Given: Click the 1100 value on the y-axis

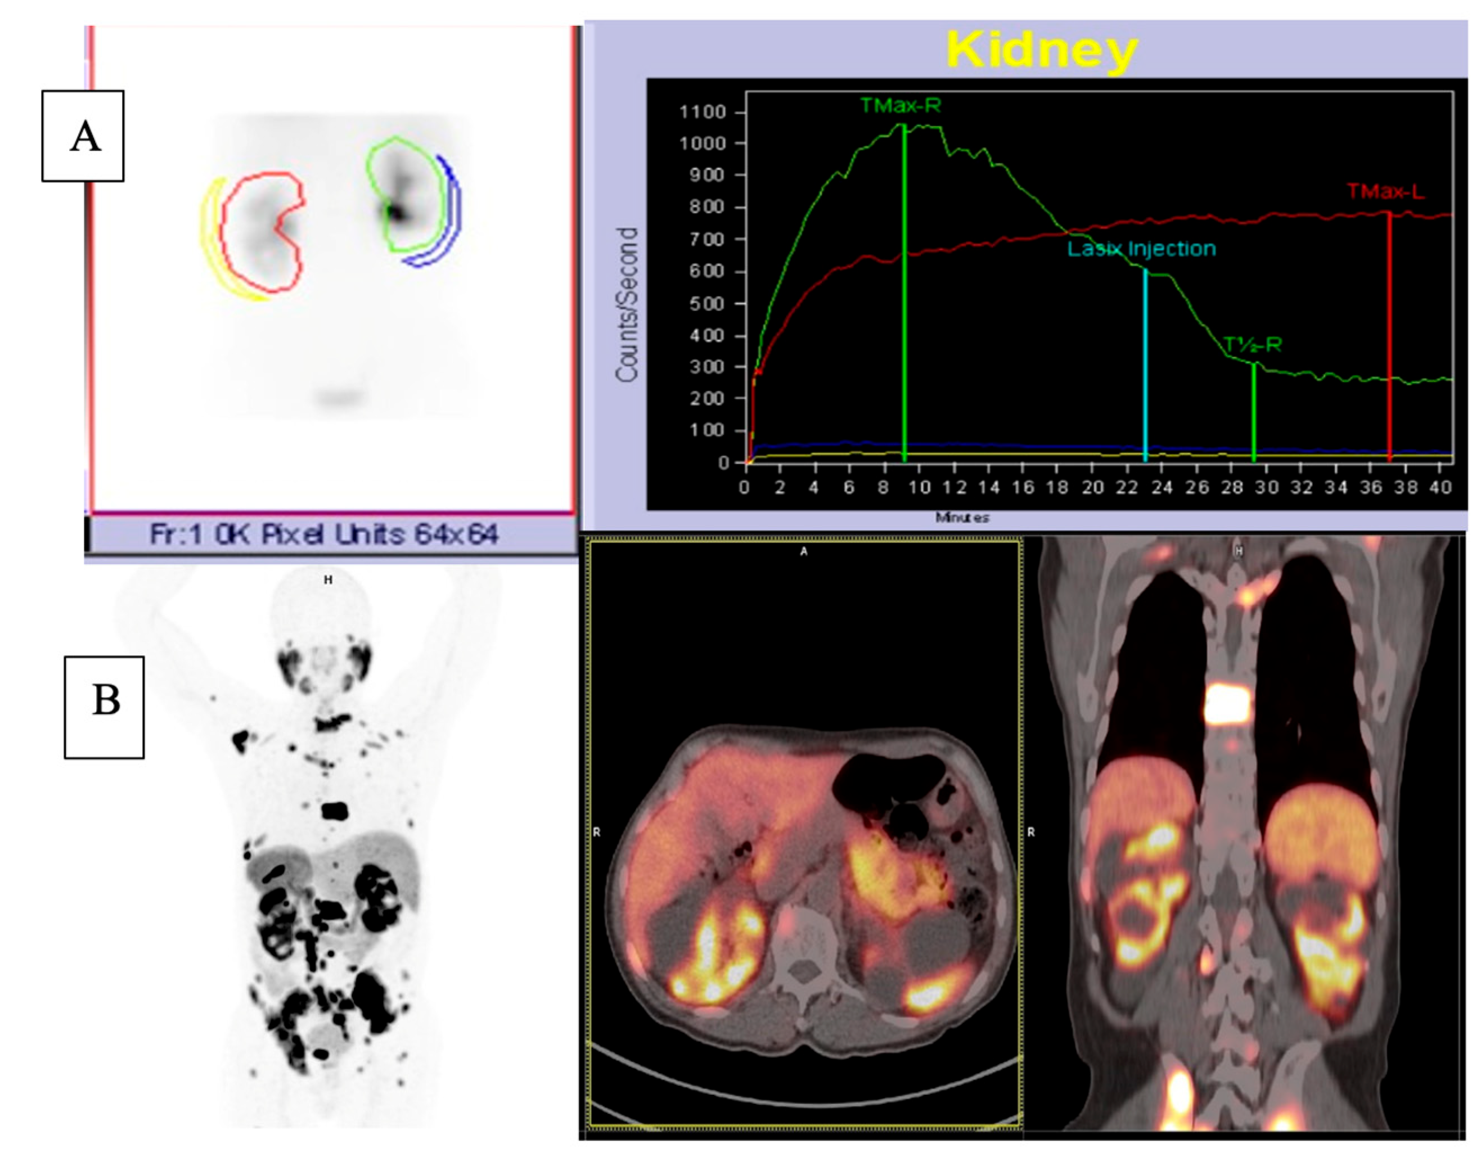Looking at the screenshot, I should click(x=702, y=113).
